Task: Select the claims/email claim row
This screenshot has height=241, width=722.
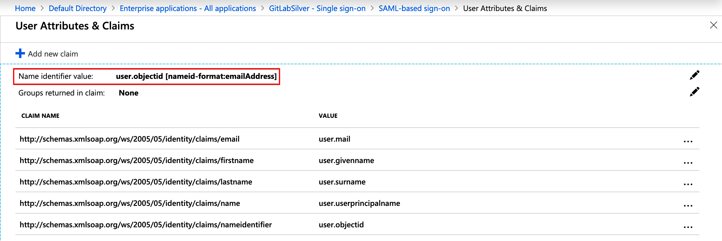Action: click(129, 139)
